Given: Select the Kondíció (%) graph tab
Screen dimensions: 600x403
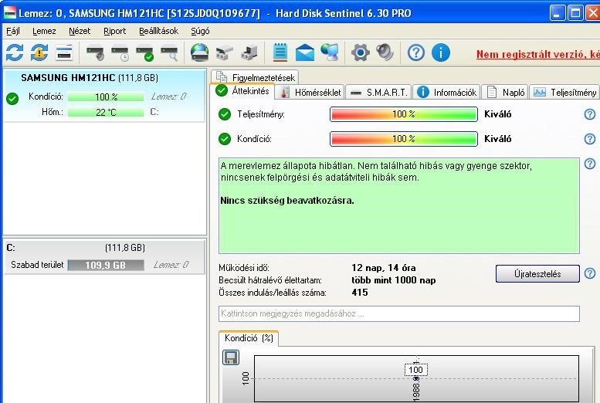Looking at the screenshot, I should (249, 338).
